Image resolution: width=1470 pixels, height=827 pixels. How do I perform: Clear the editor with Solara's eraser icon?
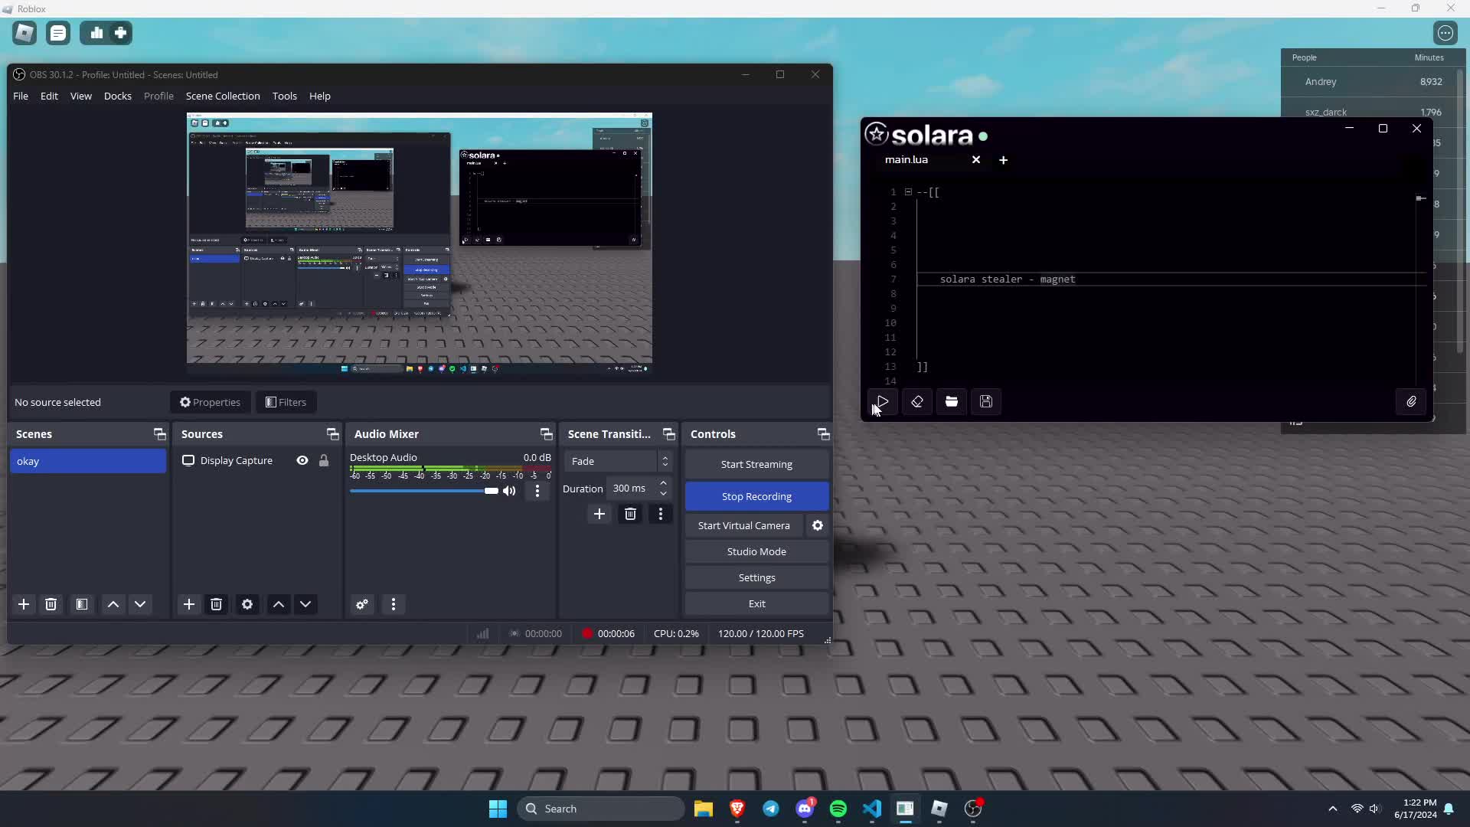click(916, 402)
